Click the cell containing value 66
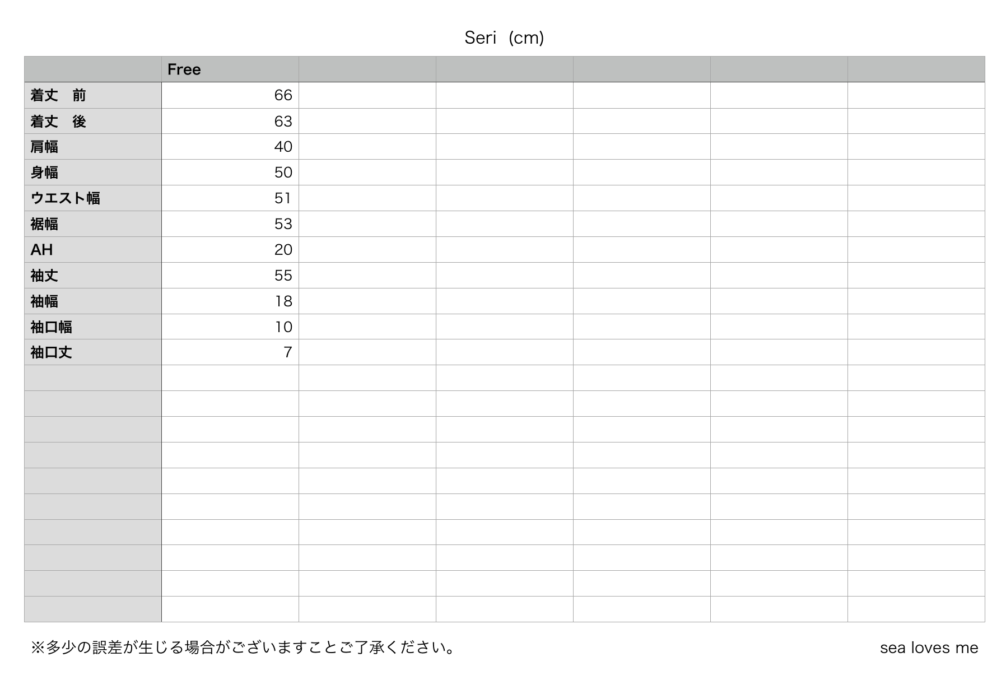This screenshot has width=1006, height=680. tap(230, 95)
